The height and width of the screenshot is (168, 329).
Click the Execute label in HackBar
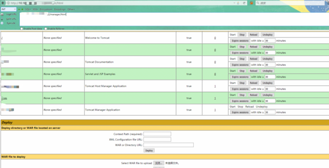[11, 23]
